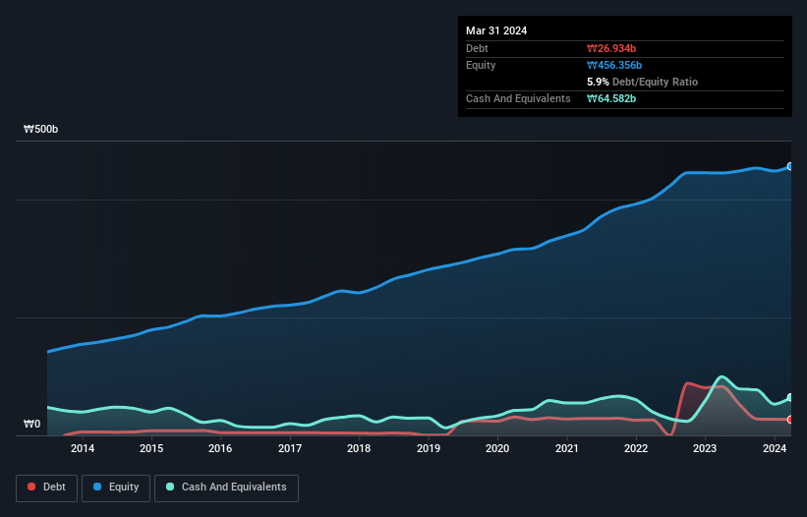Click the Equity label in tooltip
The image size is (807, 517).
pyautogui.click(x=481, y=65)
